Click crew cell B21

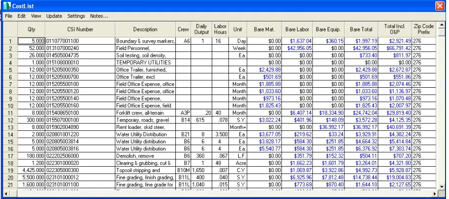(x=183, y=134)
